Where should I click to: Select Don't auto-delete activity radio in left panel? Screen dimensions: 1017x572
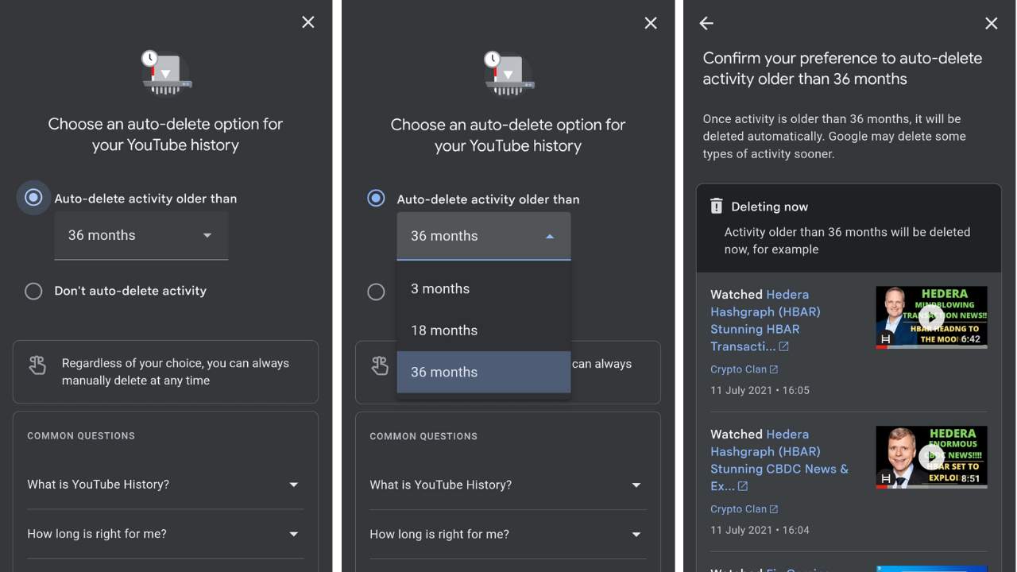point(33,291)
